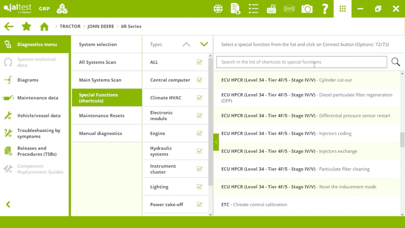The width and height of the screenshot is (405, 228).
Task: Click the Types down chevron
Action: pos(204,44)
